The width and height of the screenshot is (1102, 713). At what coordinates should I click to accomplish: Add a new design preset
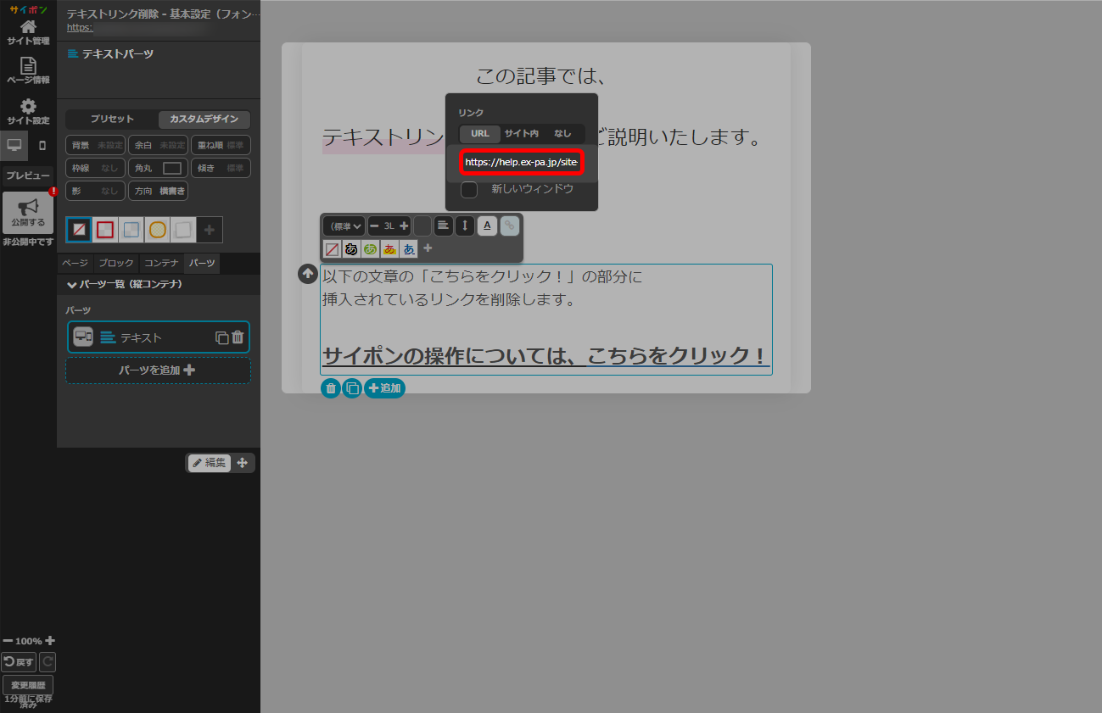point(210,229)
